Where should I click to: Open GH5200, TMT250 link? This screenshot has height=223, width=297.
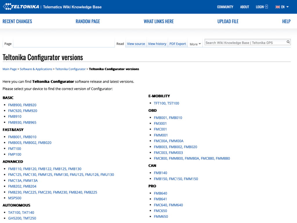point(22,218)
